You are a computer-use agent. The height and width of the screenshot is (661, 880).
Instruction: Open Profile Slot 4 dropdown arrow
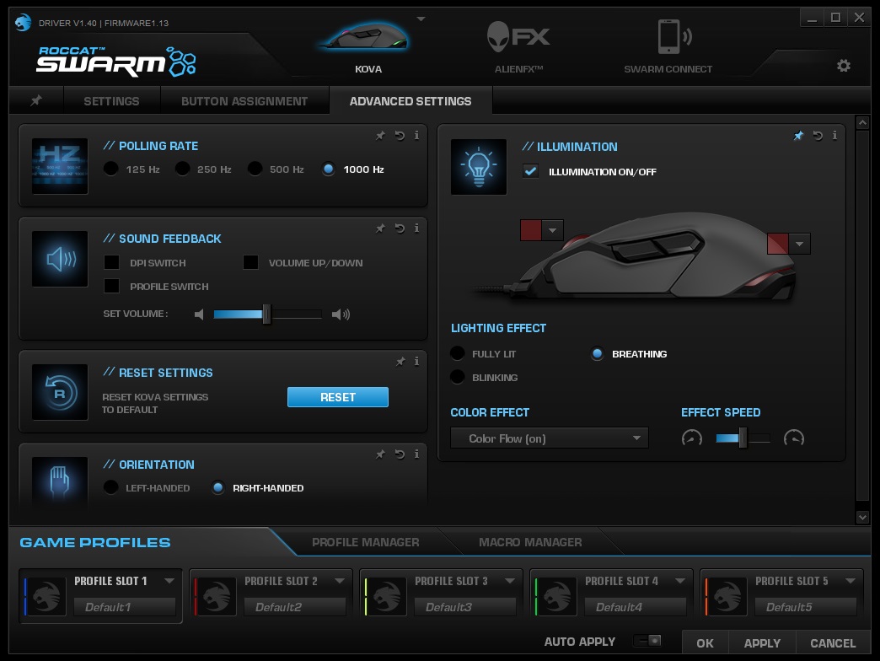[680, 581]
